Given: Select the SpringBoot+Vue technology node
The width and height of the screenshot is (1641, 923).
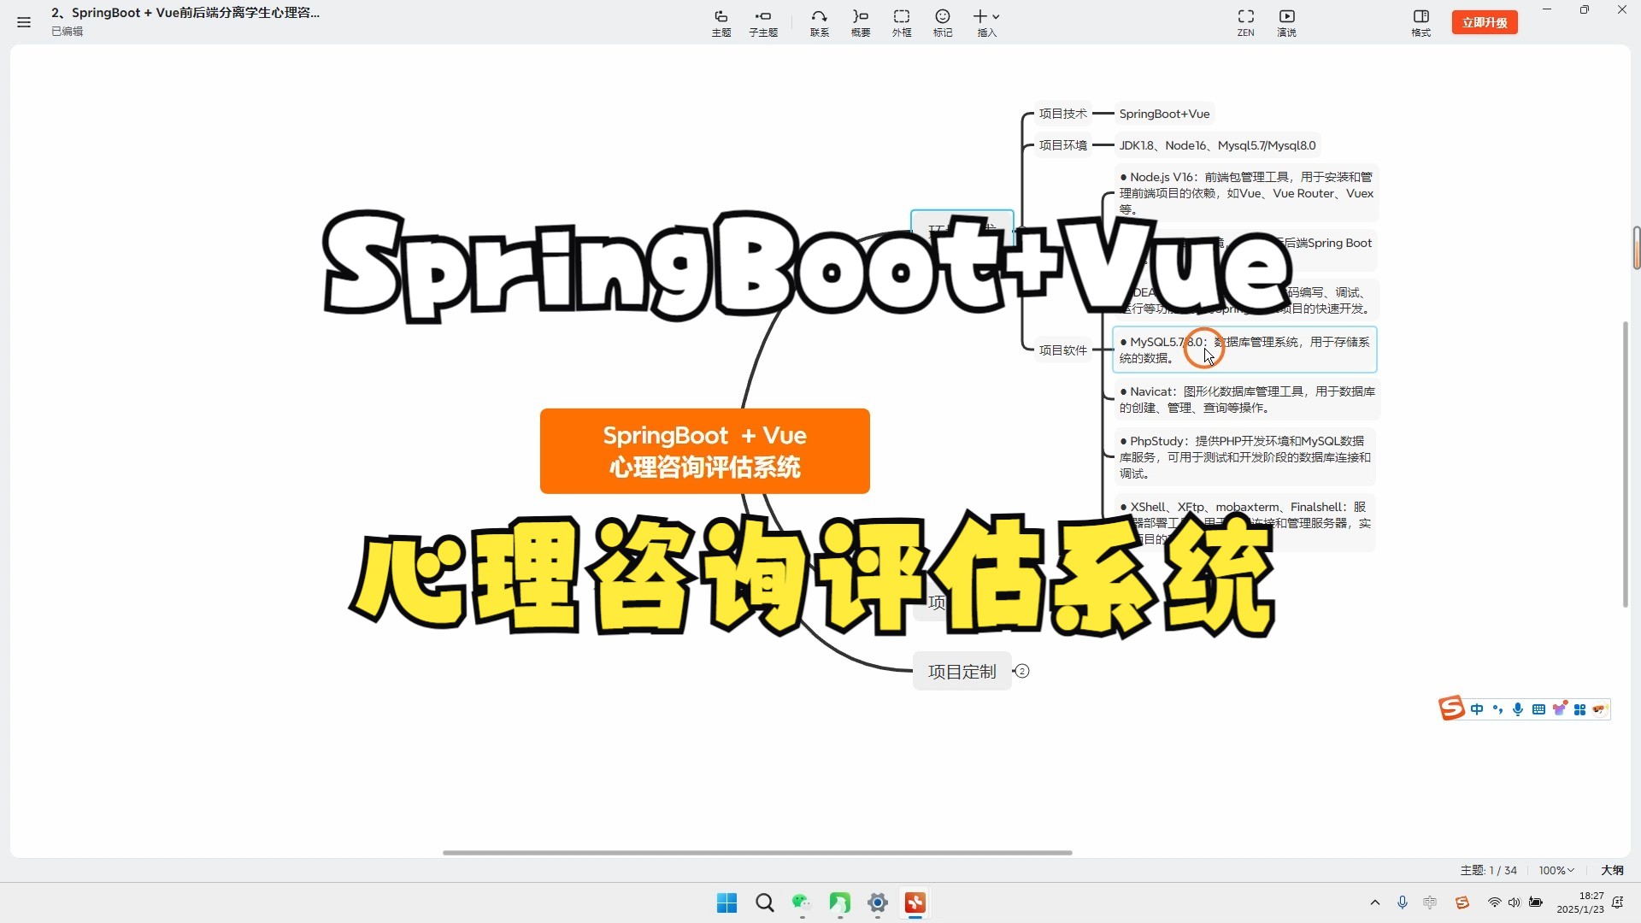Looking at the screenshot, I should (x=1164, y=114).
